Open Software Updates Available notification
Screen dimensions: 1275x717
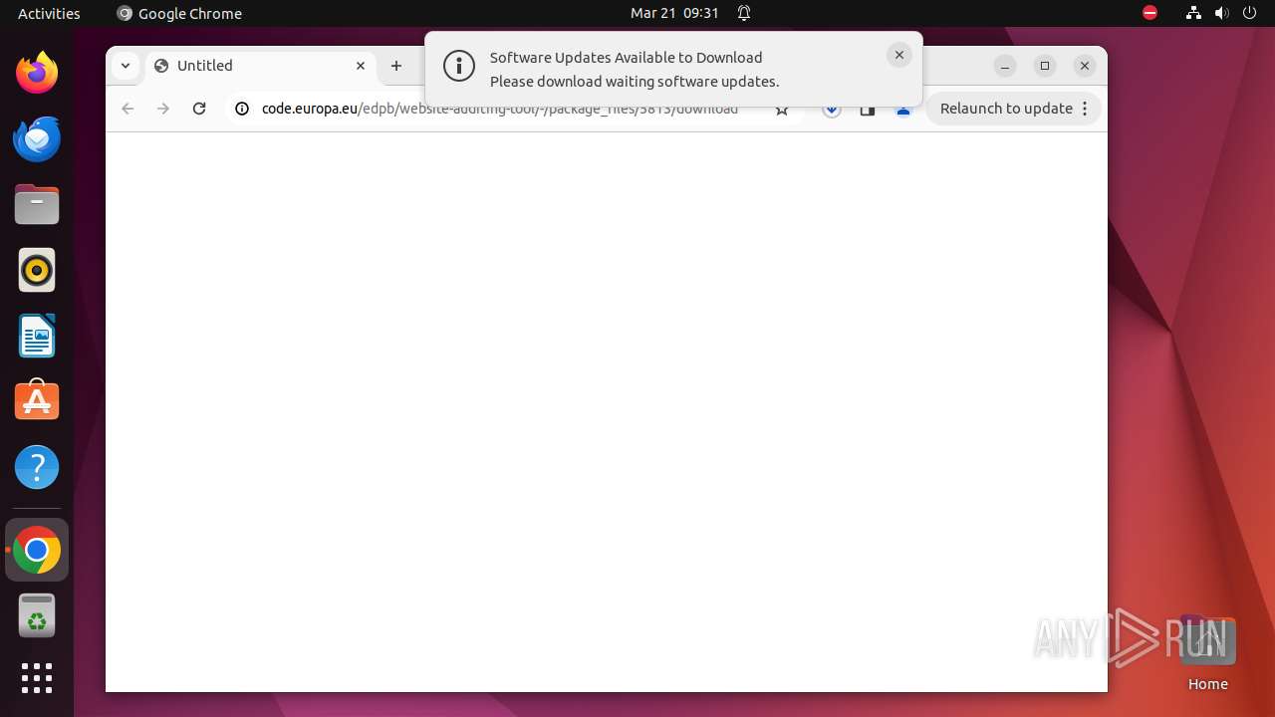[x=673, y=70]
